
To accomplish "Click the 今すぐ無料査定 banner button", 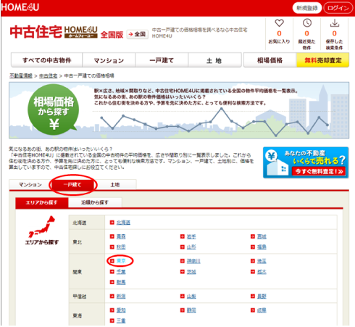I will point(319,171).
